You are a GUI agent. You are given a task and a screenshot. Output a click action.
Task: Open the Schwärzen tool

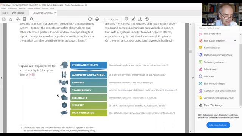pyautogui.click(x=209, y=70)
